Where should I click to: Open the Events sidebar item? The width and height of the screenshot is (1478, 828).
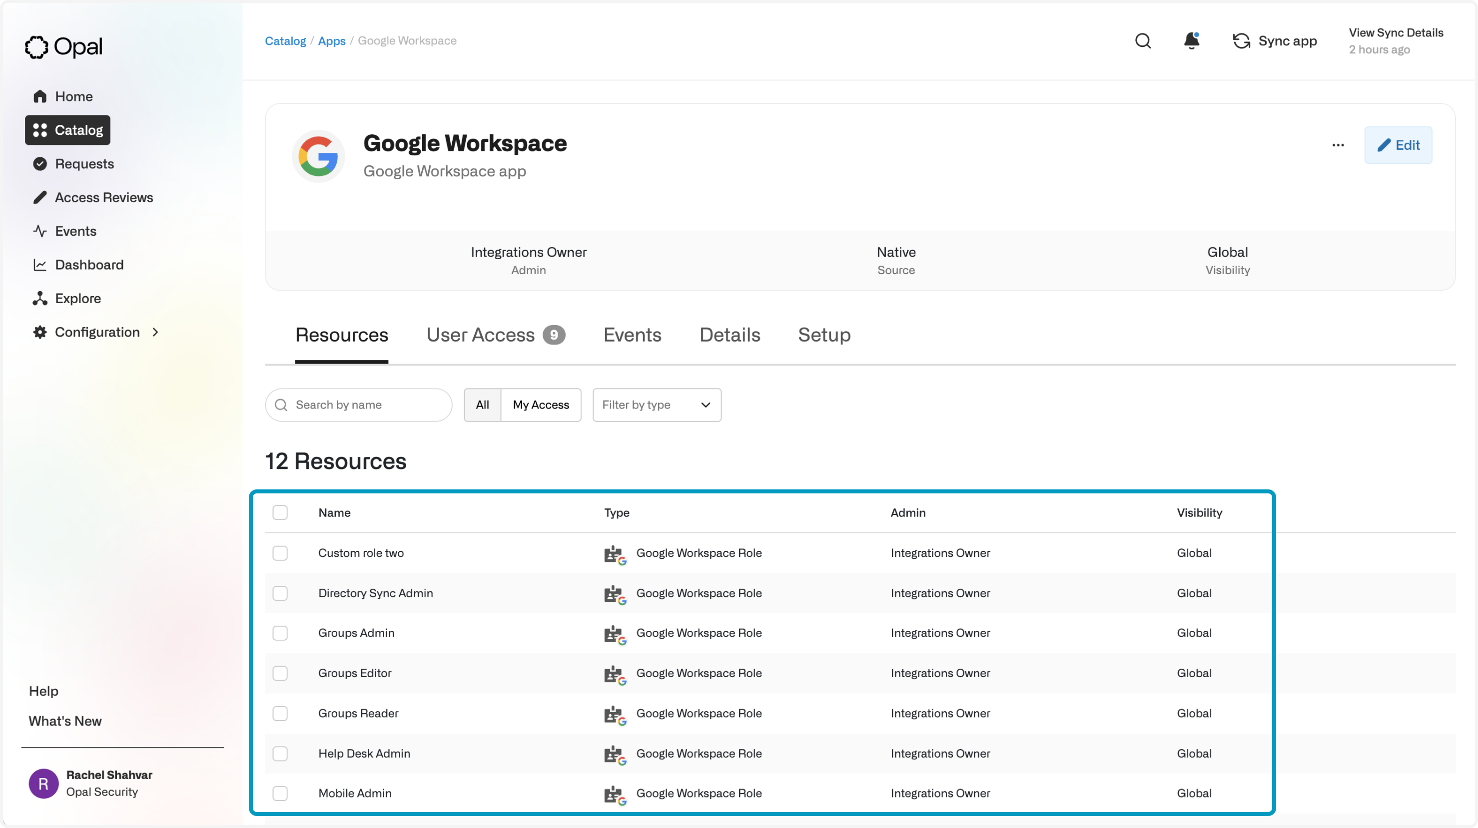65,231
